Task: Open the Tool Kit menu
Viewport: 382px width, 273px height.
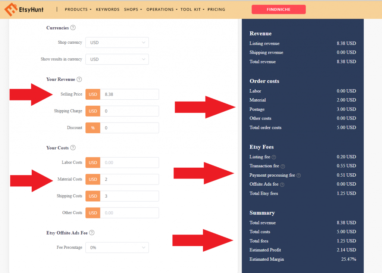Action: 192,9
